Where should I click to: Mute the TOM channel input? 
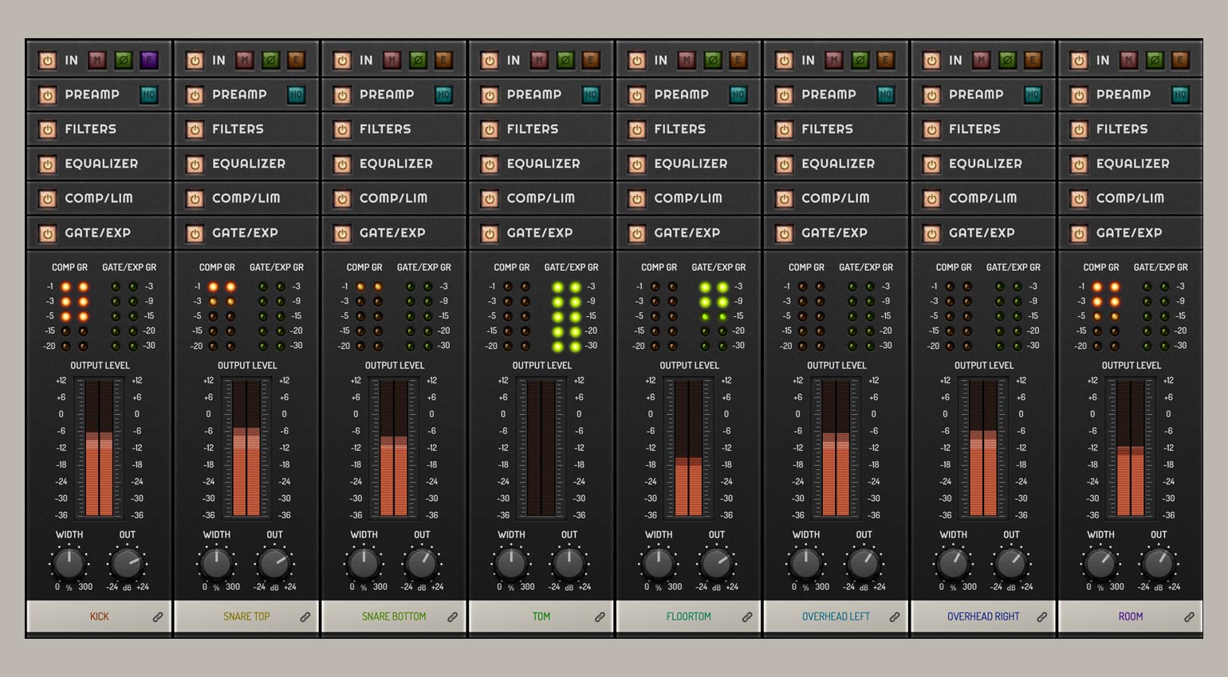[539, 60]
